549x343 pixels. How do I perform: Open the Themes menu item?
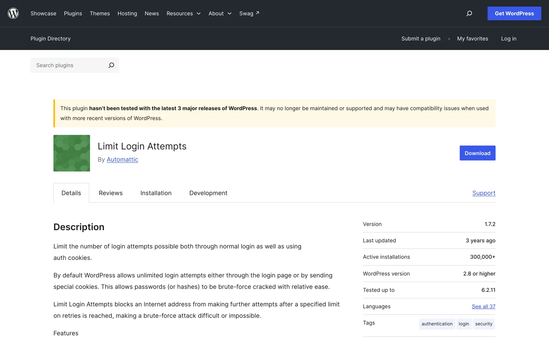tap(100, 13)
